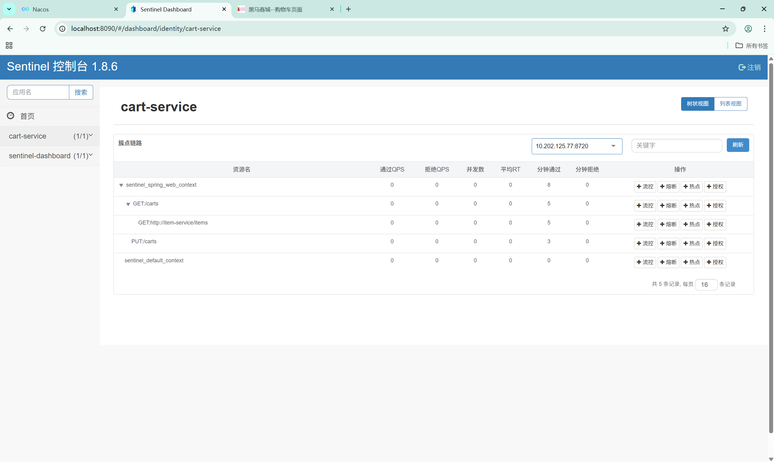Click the logout (注销) icon
This screenshot has height=462, width=774.
742,67
